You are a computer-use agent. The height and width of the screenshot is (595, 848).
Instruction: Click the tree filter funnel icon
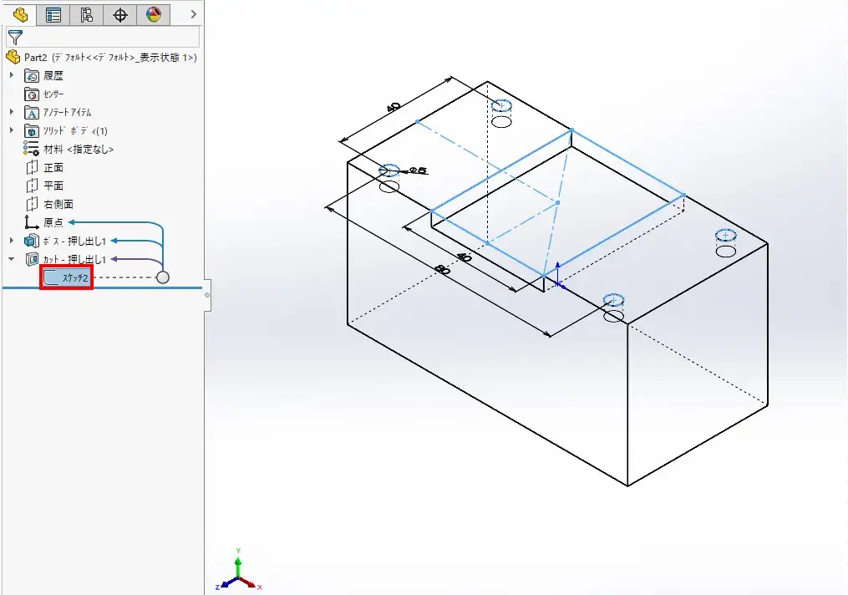point(14,37)
